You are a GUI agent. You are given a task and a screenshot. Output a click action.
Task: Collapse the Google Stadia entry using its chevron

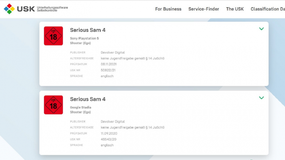261,98
